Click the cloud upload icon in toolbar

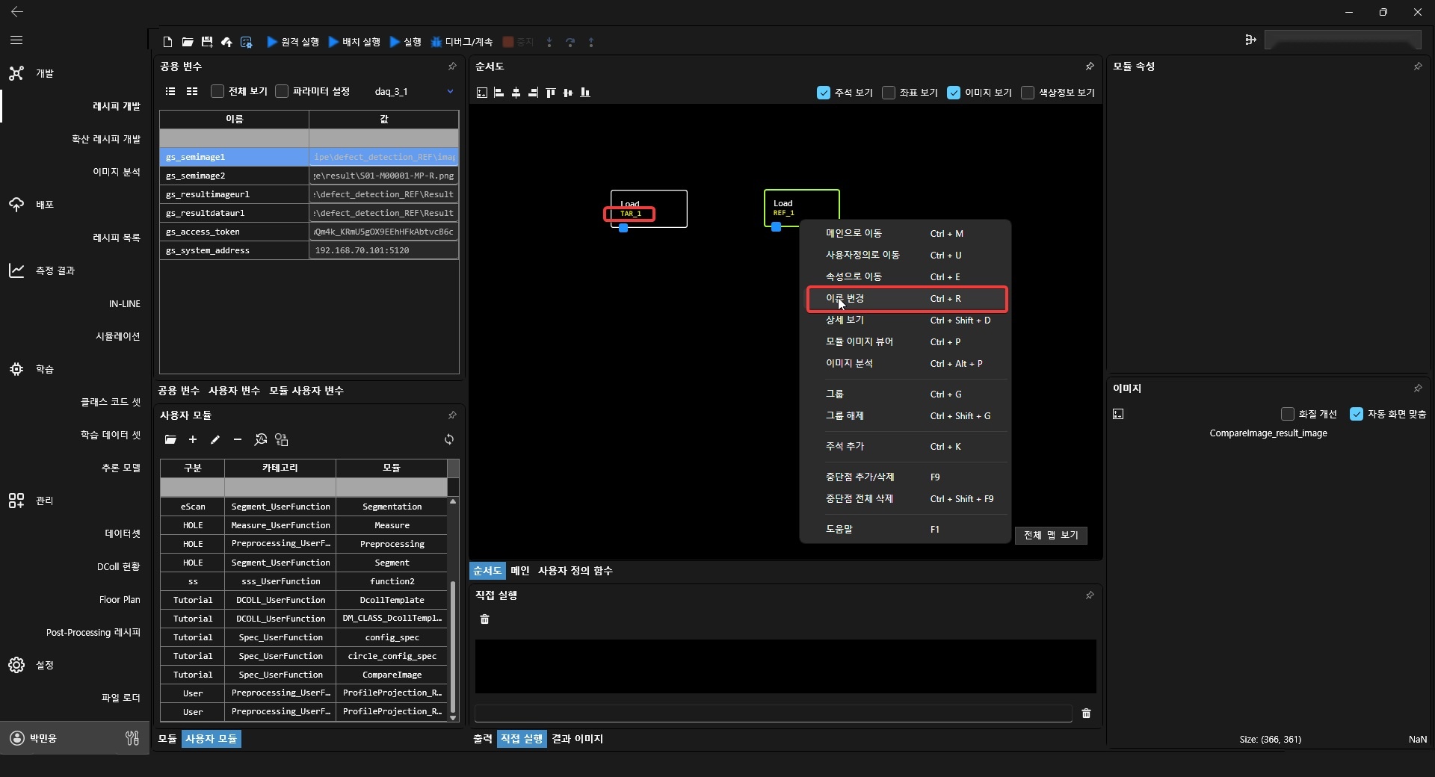[x=226, y=42]
